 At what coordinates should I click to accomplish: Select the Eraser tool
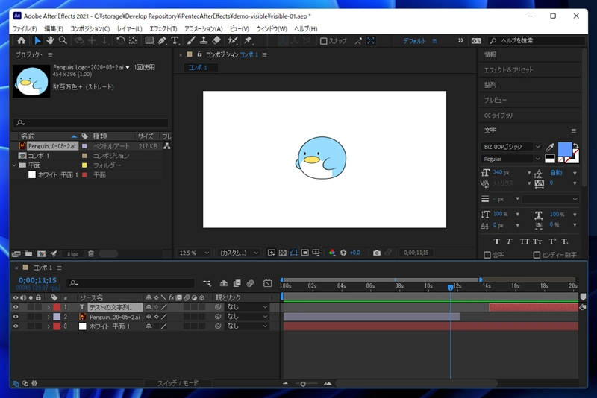tap(216, 40)
